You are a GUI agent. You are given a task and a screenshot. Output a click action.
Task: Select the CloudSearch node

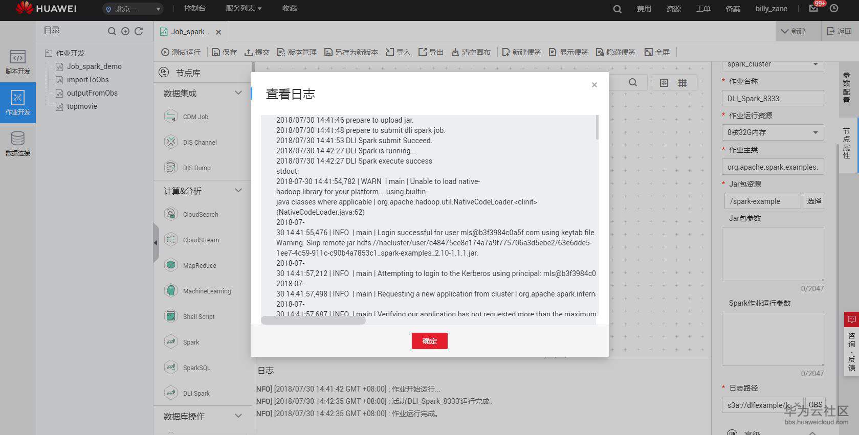coord(191,214)
